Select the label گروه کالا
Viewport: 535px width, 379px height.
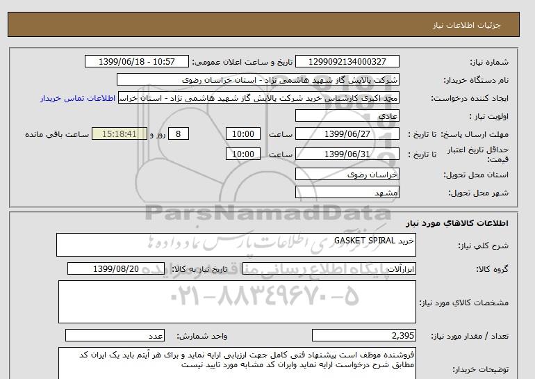coord(492,269)
